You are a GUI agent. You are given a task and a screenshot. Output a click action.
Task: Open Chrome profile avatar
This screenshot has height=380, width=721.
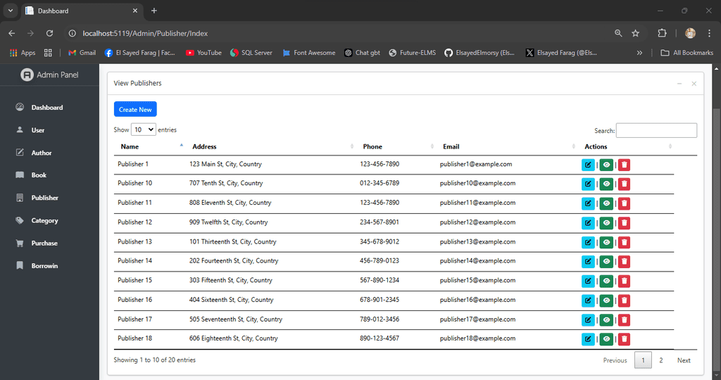tap(690, 33)
